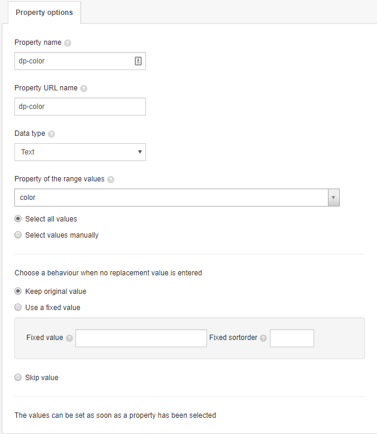This screenshot has width=377, height=434.
Task: Choose the 'Select values manually' option
Action: coord(18,235)
